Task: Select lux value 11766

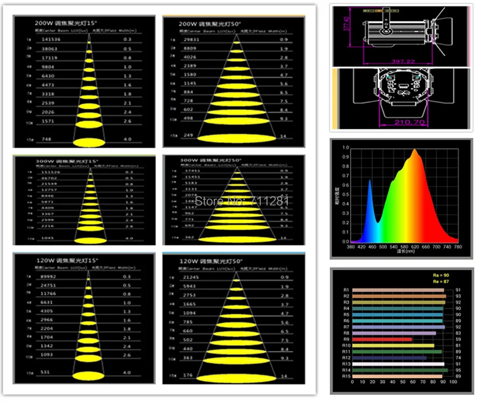Action: point(48,293)
